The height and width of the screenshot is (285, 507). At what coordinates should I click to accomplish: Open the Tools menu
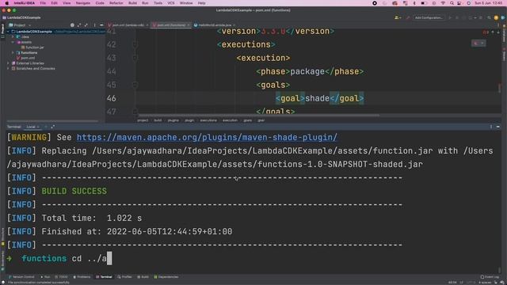coord(158,3)
